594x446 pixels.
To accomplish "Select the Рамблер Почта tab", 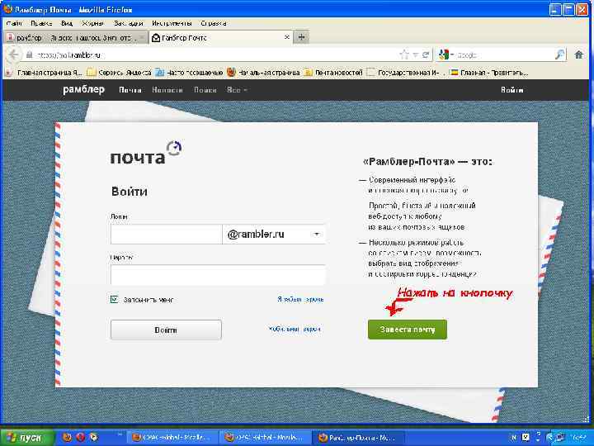I will [x=219, y=37].
